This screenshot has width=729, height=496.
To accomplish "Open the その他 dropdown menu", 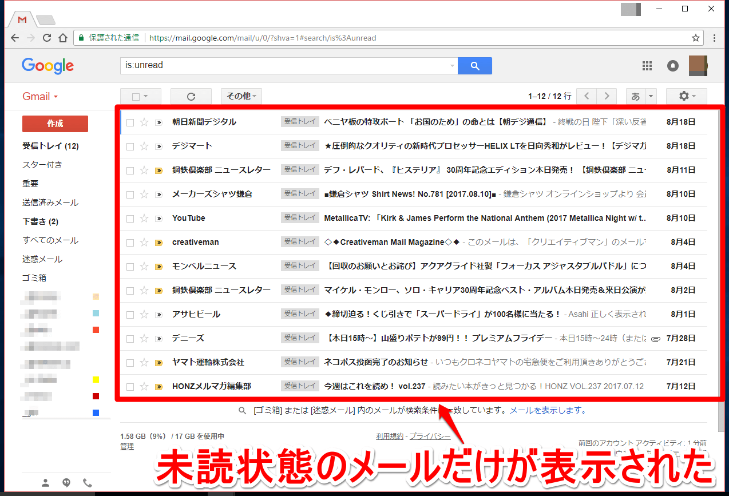I will point(241,97).
